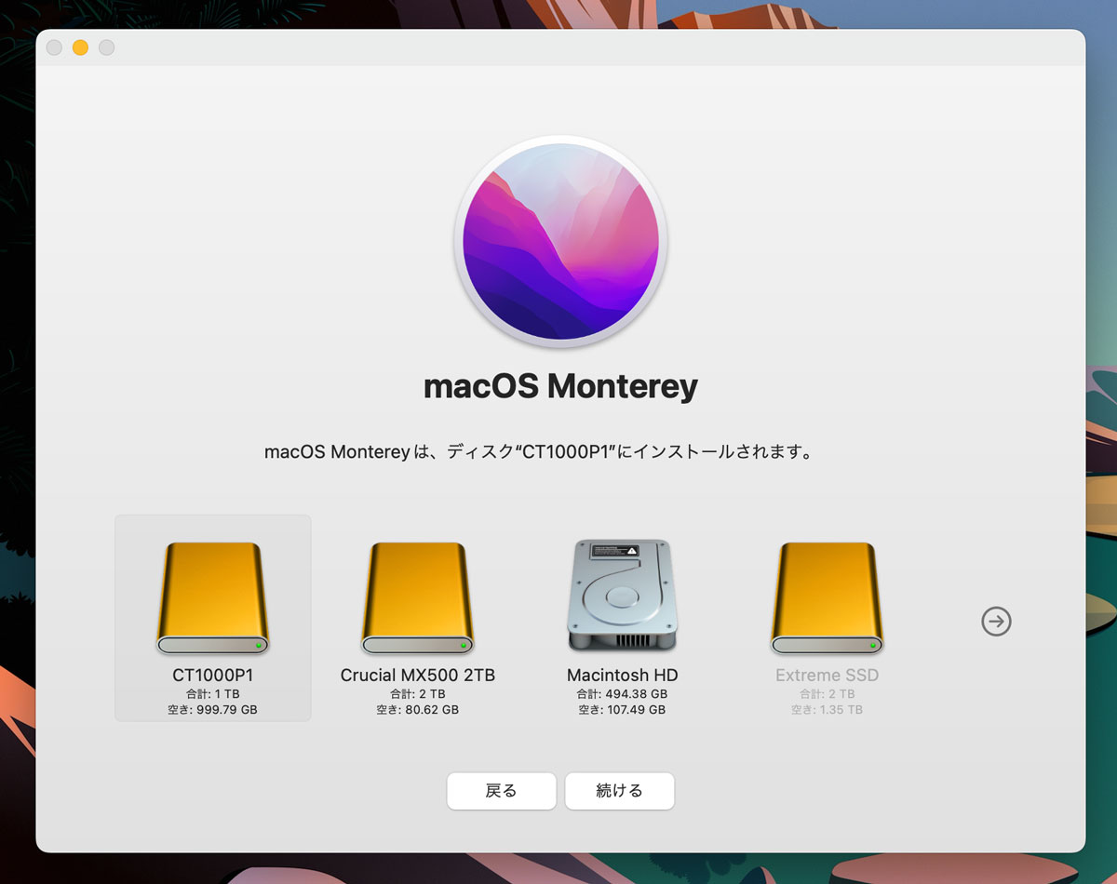This screenshot has width=1117, height=884.
Task: Select the CT1000P1 disk icon
Action: (x=213, y=598)
